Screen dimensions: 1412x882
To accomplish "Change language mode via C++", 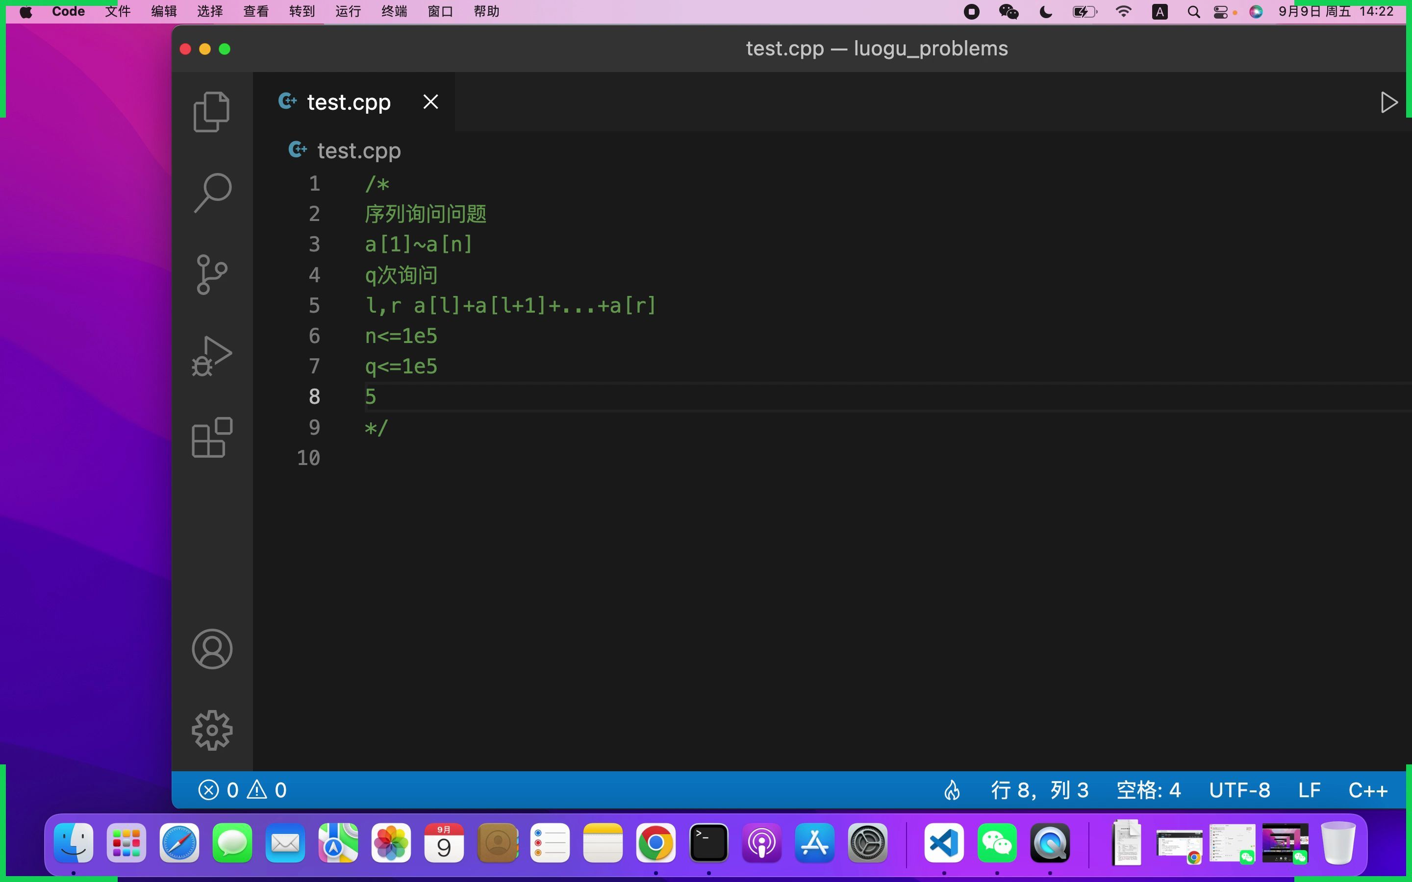I will 1368,790.
